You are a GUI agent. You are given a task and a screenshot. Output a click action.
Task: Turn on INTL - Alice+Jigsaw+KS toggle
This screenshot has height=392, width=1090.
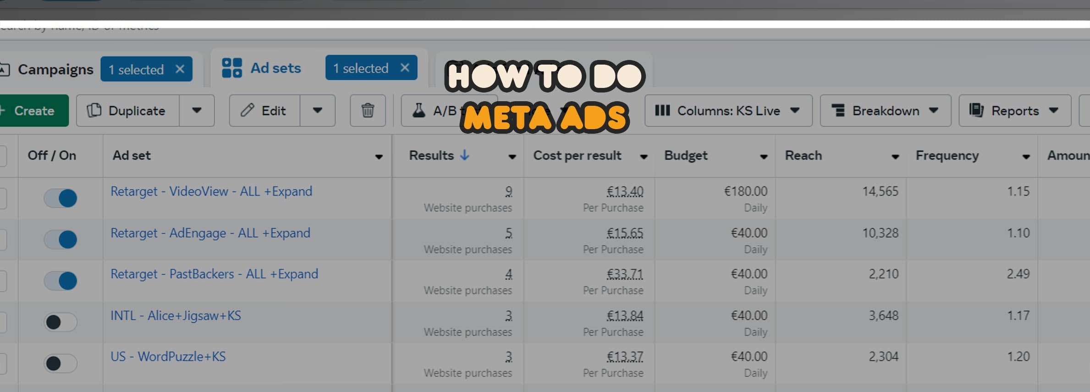coord(61,322)
